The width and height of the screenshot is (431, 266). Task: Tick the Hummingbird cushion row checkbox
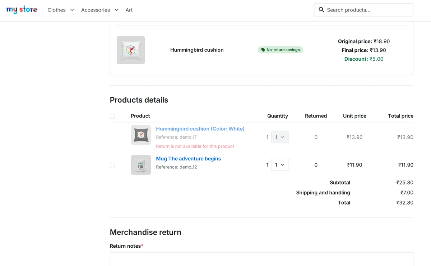click(112, 137)
